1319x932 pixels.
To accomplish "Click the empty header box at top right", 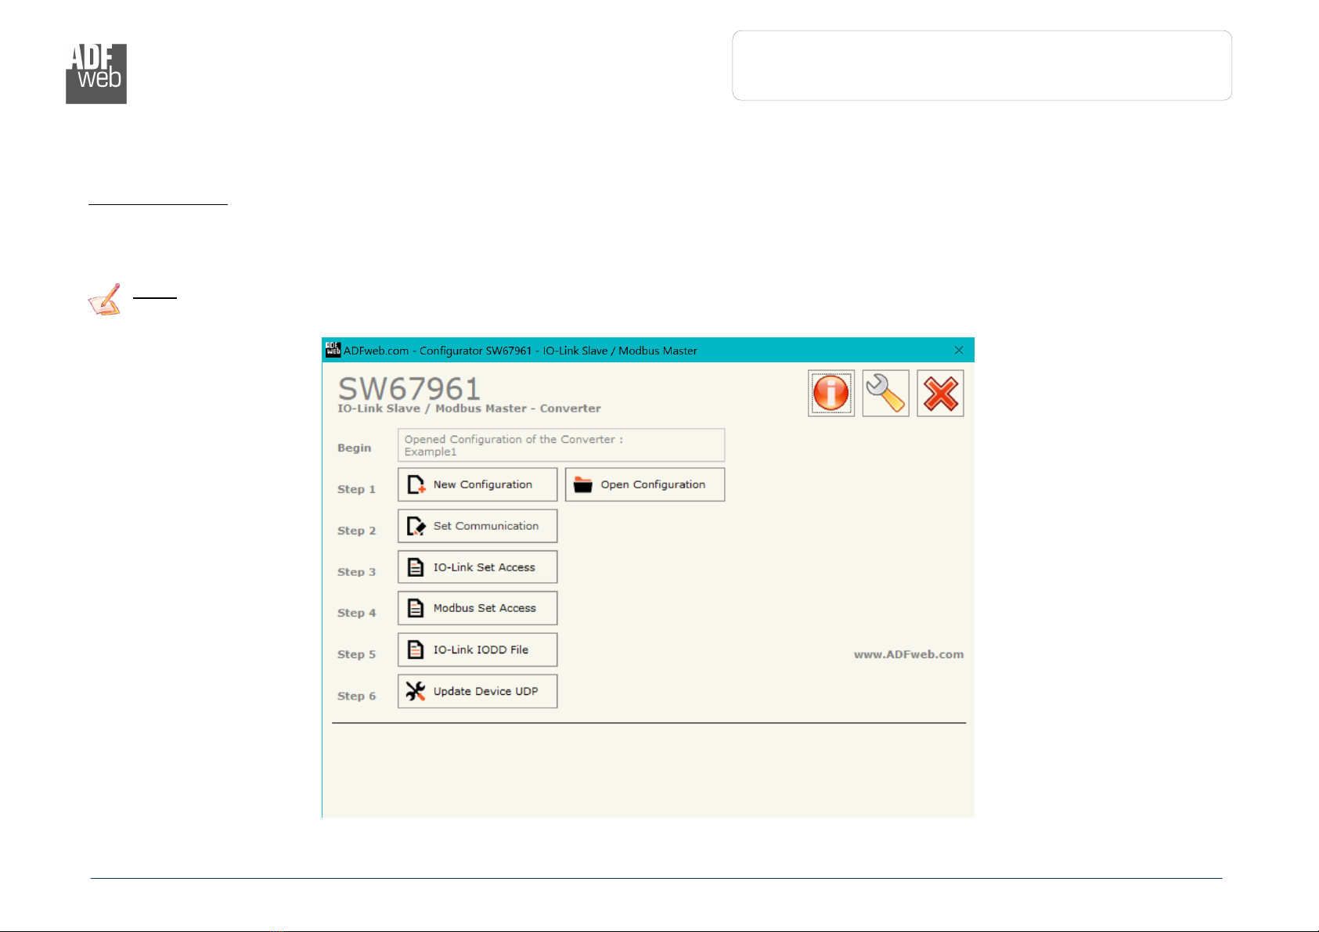I will (982, 66).
